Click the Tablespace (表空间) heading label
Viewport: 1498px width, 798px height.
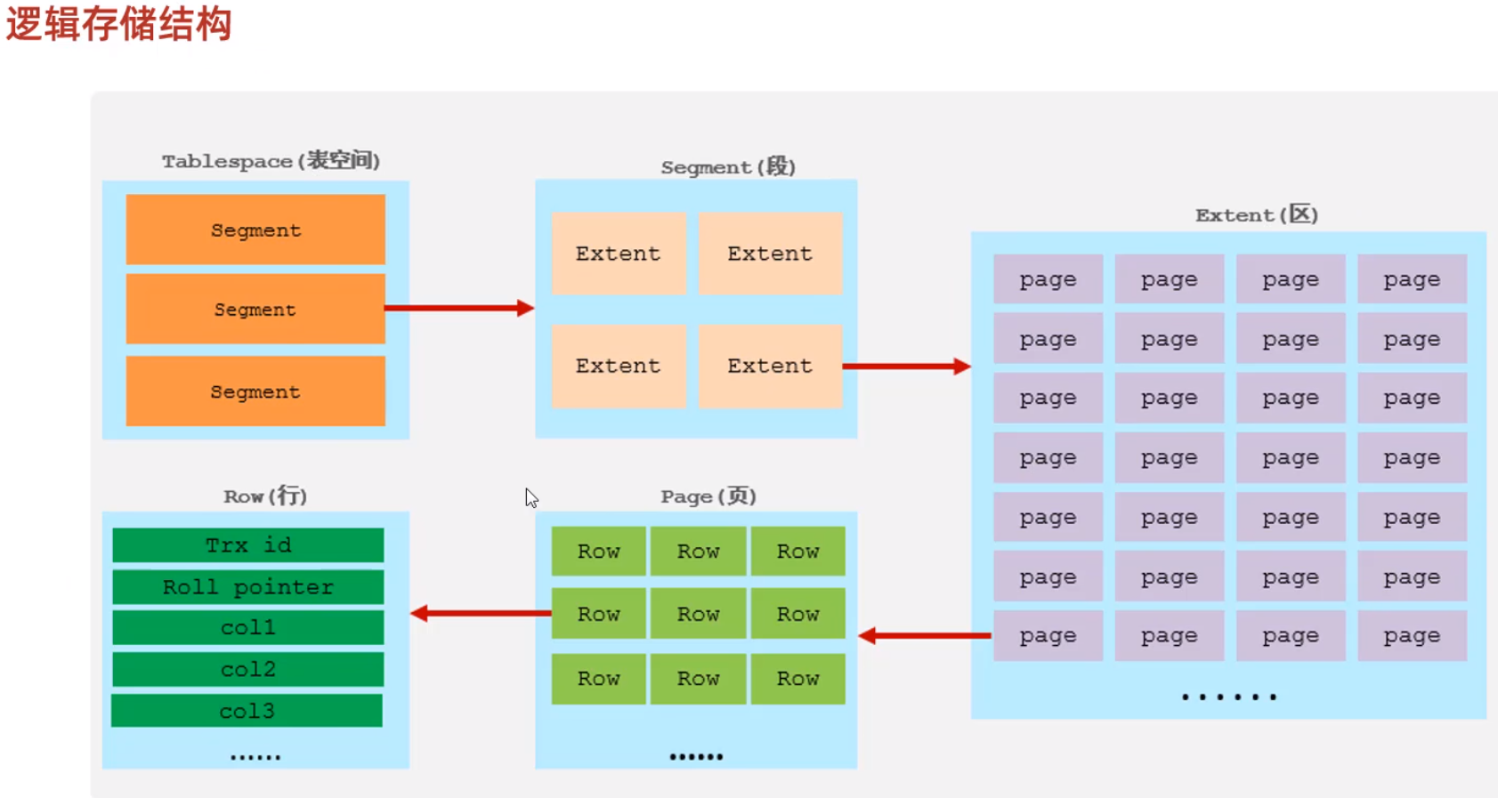[x=271, y=161]
